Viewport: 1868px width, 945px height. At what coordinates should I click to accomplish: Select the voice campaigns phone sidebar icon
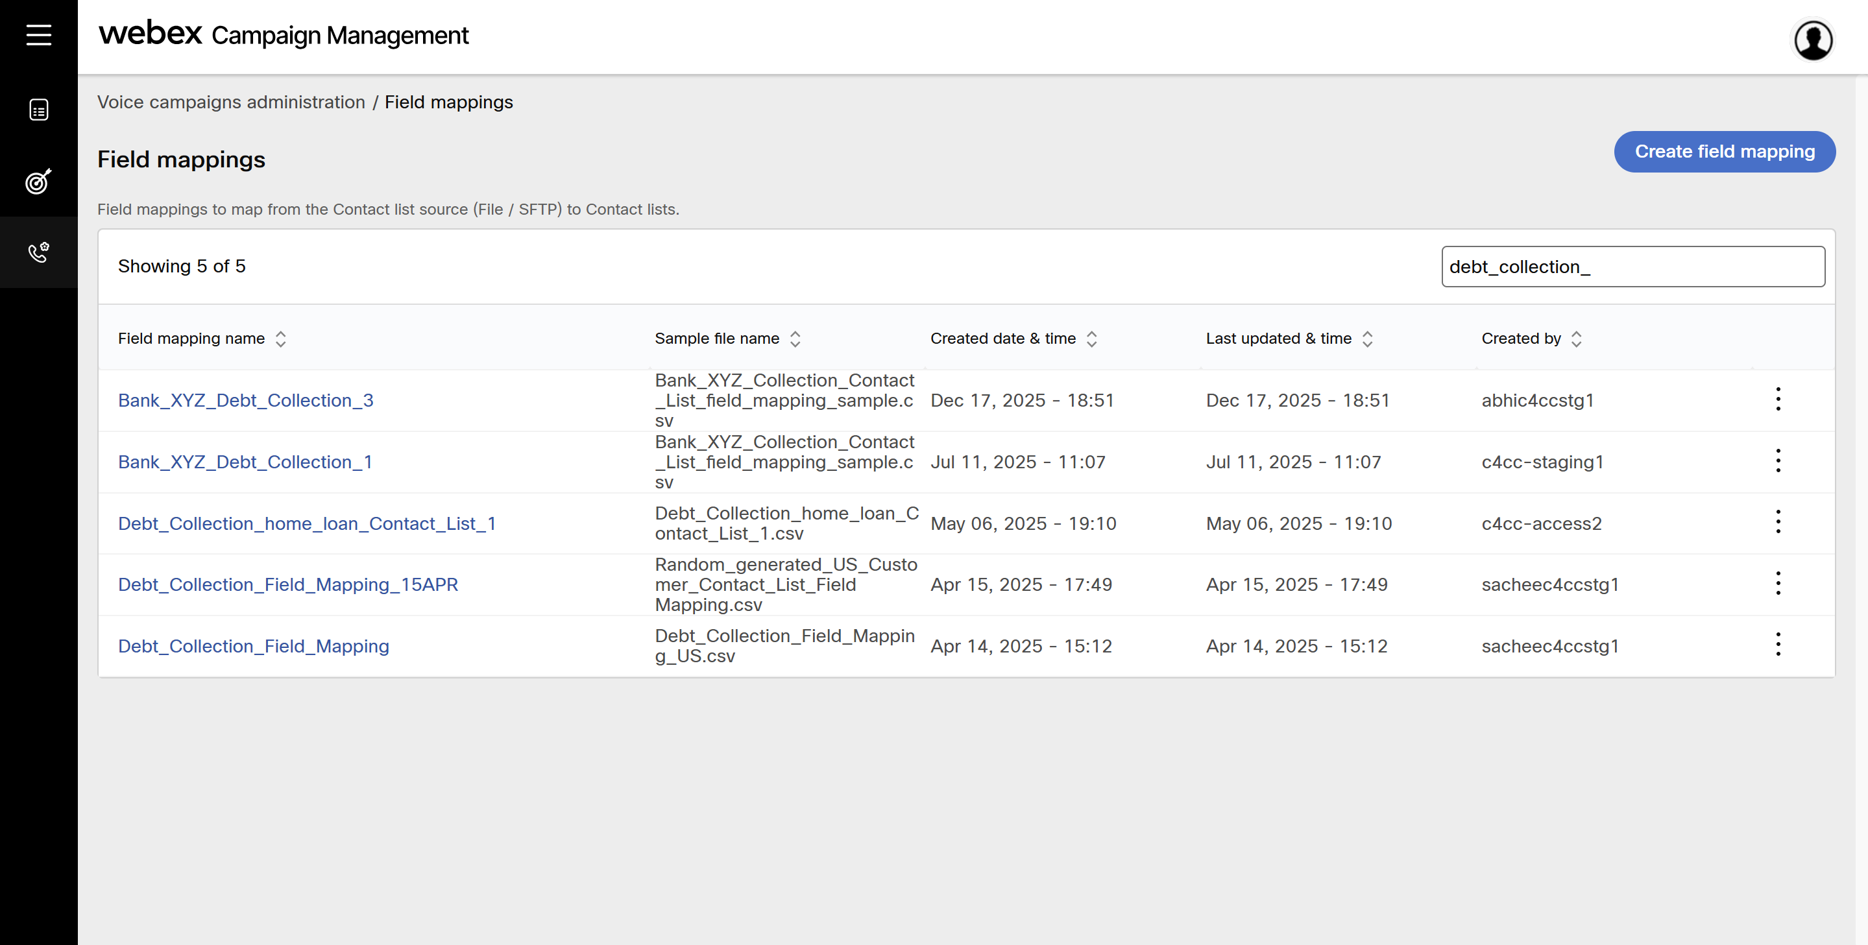(38, 252)
